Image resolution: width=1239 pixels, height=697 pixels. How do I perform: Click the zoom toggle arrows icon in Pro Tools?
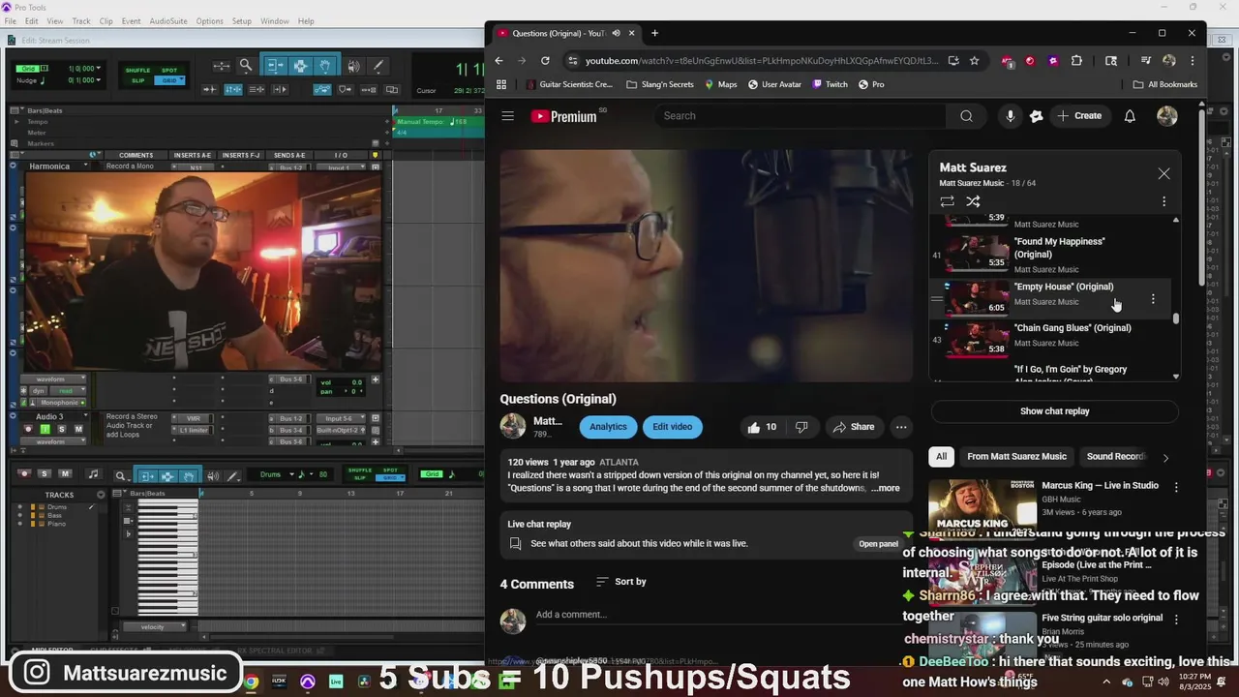222,66
